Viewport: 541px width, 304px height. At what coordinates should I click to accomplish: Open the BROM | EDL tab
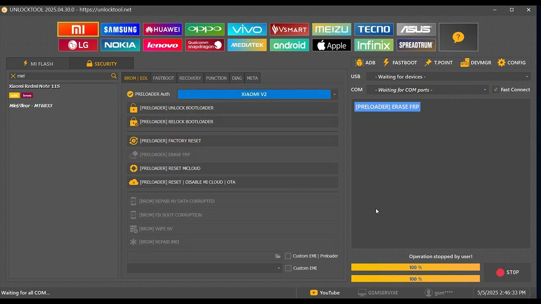click(136, 78)
